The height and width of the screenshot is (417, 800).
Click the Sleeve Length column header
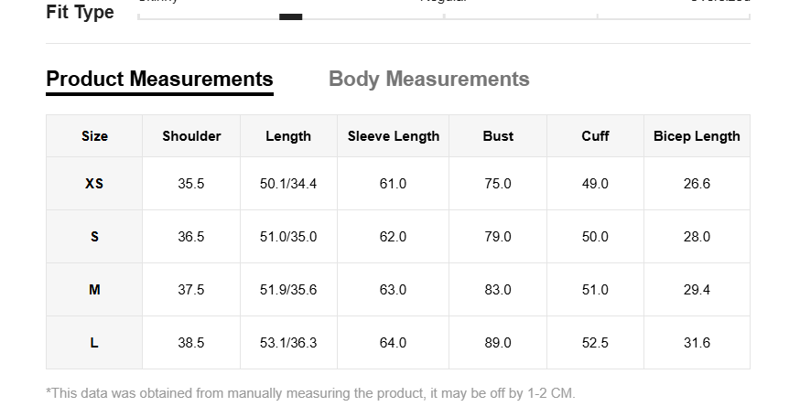click(394, 136)
